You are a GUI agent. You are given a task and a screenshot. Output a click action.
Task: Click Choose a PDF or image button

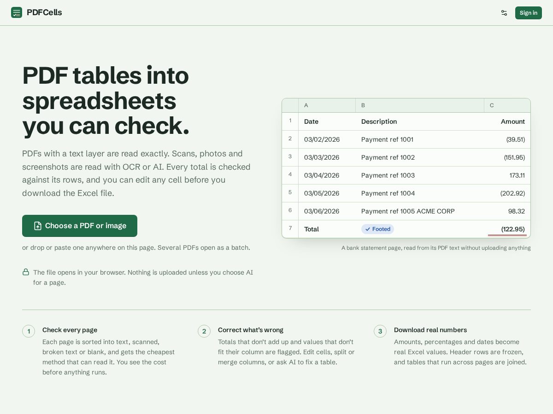tap(80, 226)
